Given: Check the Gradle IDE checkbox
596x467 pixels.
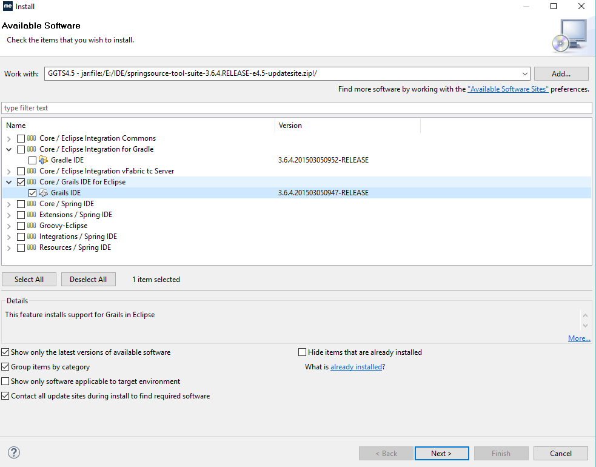Looking at the screenshot, I should click(32, 160).
